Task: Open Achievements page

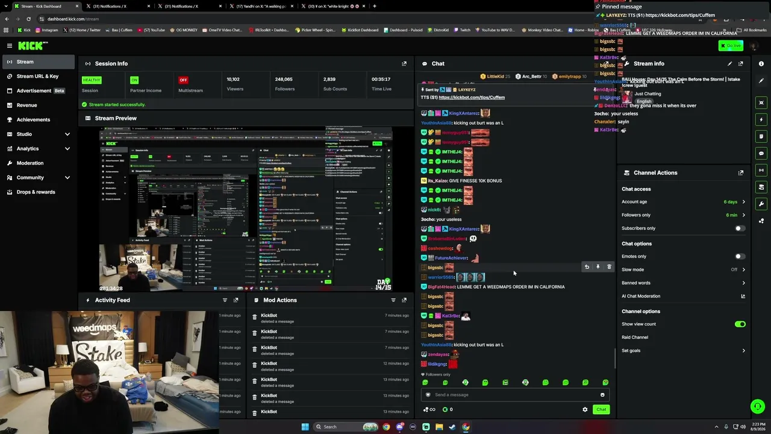Action: pyautogui.click(x=37, y=119)
